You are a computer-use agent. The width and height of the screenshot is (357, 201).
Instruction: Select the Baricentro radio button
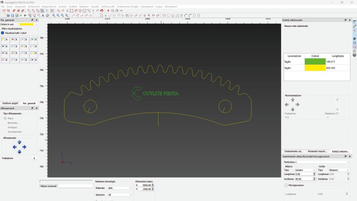[x=5, y=123]
